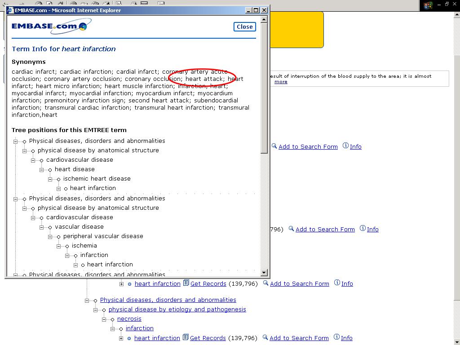The image size is (460, 345).
Task: Collapse 'ischemia' node in popup tree
Action: point(59,246)
